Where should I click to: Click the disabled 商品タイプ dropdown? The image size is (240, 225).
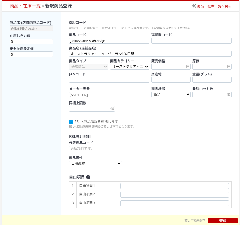tap(88, 67)
